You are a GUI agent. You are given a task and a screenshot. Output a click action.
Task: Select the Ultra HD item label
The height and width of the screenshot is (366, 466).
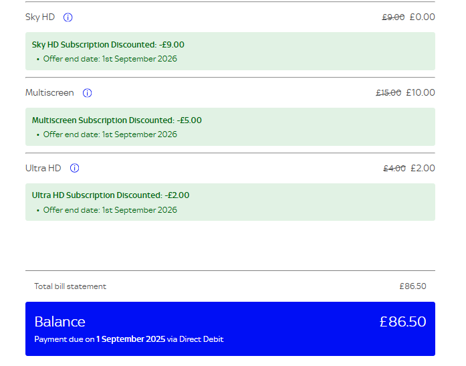[x=43, y=169]
